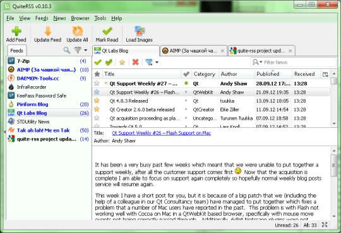Click the Filter News search field
The height and width of the screenshot is (233, 341).
[293, 62]
